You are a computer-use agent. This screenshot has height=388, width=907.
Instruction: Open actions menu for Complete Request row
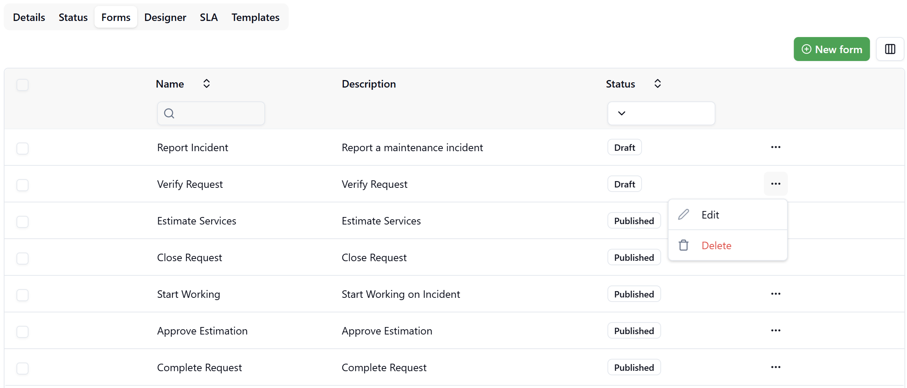coord(775,367)
